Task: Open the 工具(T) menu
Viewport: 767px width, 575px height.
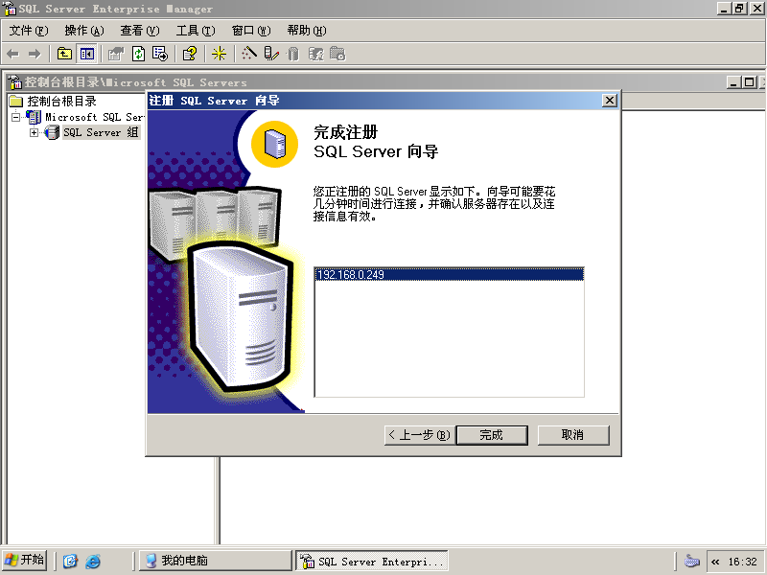Action: (196, 31)
